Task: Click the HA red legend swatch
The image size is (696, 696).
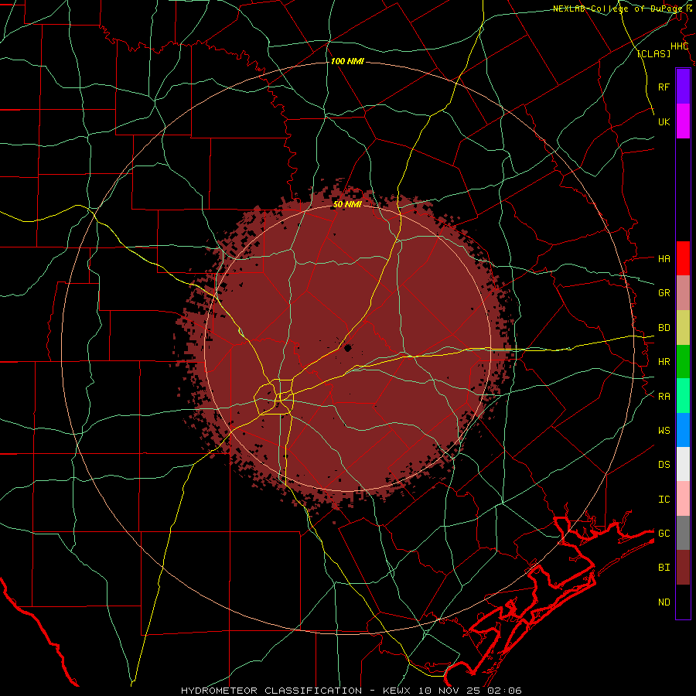Action: pyautogui.click(x=683, y=258)
